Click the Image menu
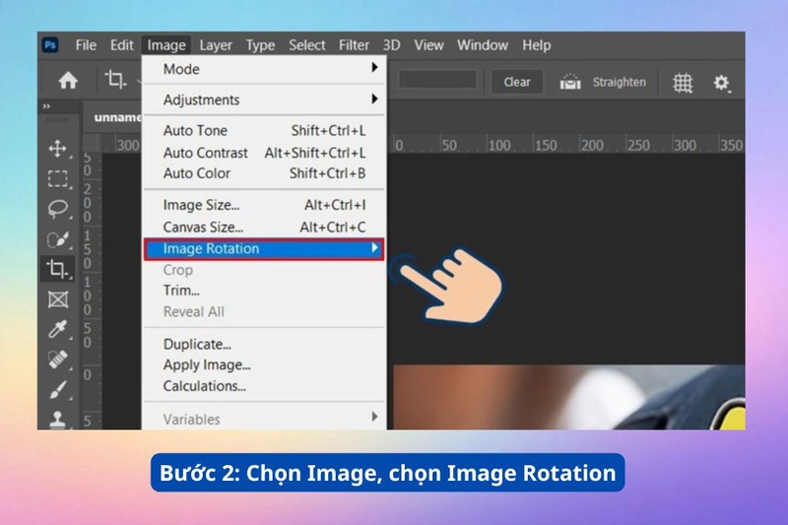The height and width of the screenshot is (525, 788). tap(166, 45)
